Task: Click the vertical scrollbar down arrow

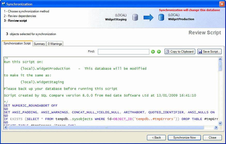Action: point(220,123)
